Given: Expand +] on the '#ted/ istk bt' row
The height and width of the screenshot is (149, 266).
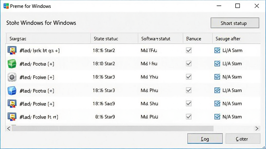Looking at the screenshot, I should pos(57,50).
